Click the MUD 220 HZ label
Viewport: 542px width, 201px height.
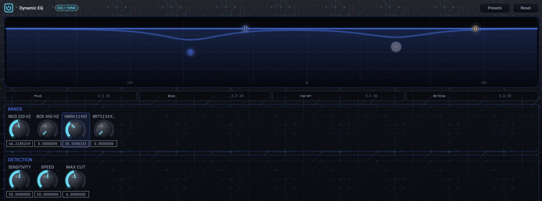click(x=19, y=116)
